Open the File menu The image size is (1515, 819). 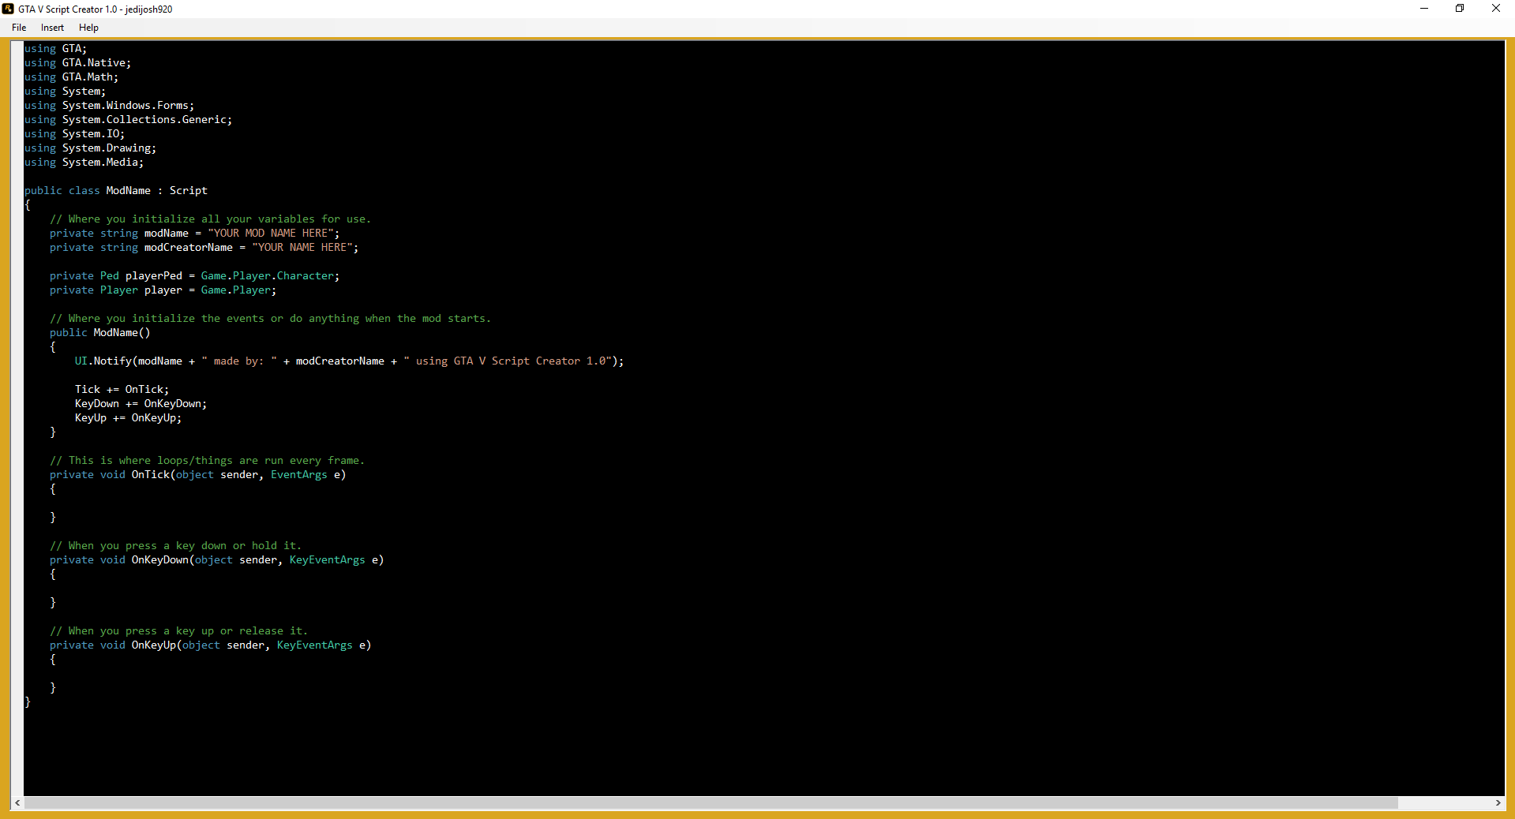click(19, 28)
